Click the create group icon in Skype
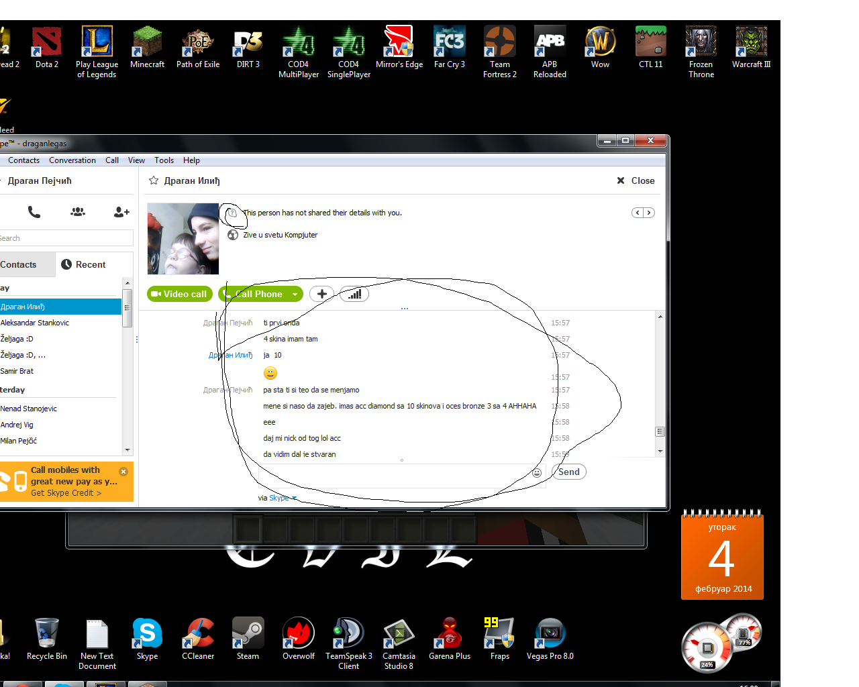This screenshot has height=687, width=859. point(78,212)
